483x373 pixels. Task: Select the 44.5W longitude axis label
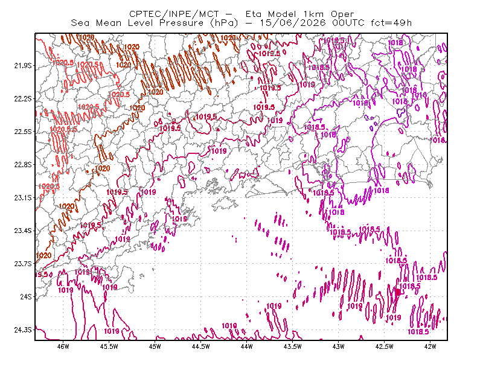click(201, 346)
